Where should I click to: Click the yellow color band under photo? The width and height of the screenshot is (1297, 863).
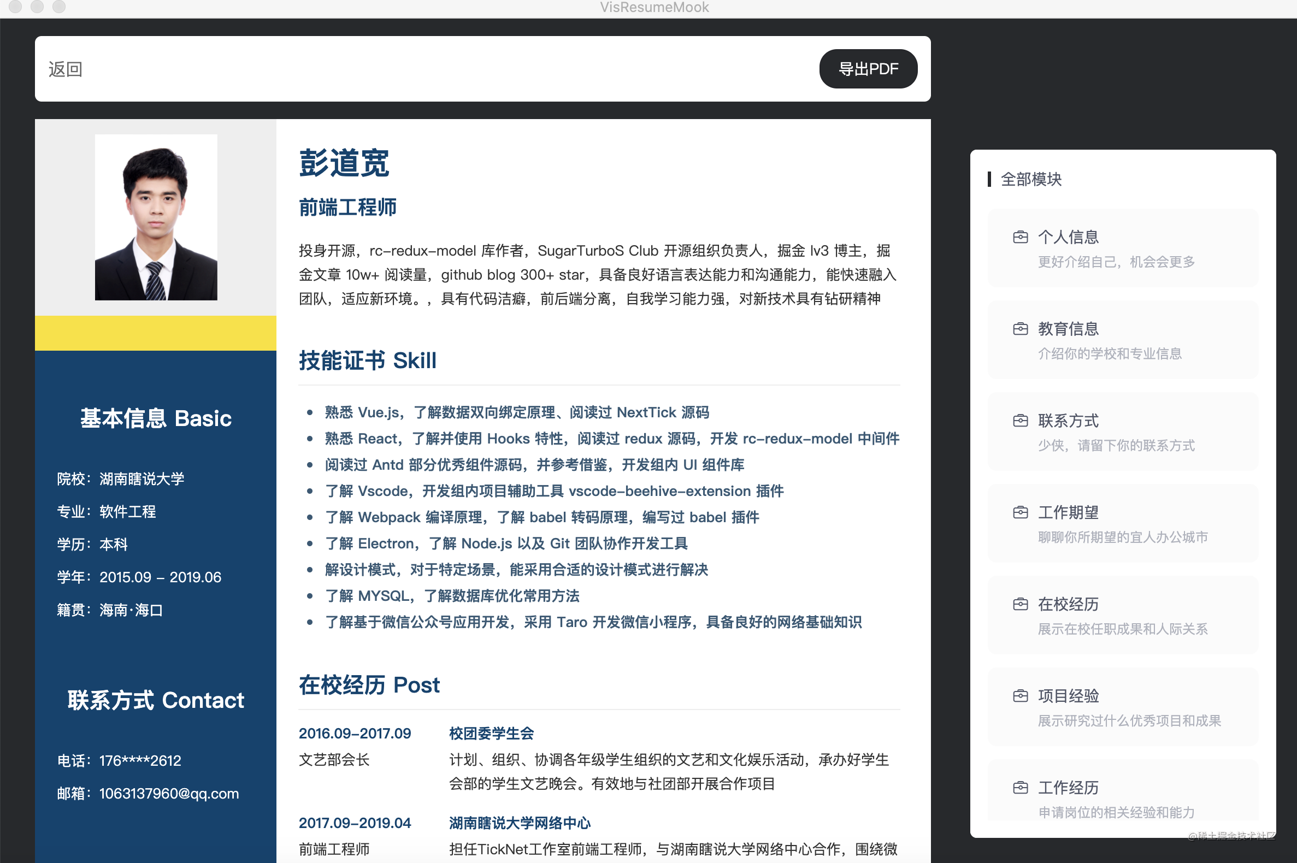[156, 333]
